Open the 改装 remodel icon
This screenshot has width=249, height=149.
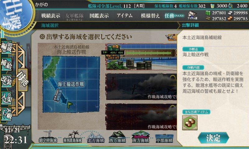pyautogui.click(x=7, y=81)
